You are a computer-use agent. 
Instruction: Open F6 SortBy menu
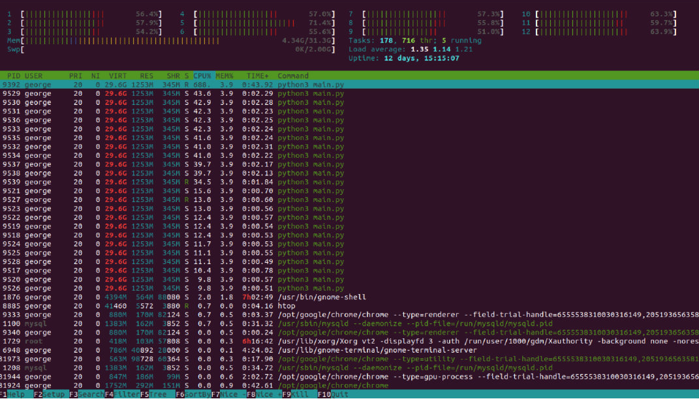193,394
